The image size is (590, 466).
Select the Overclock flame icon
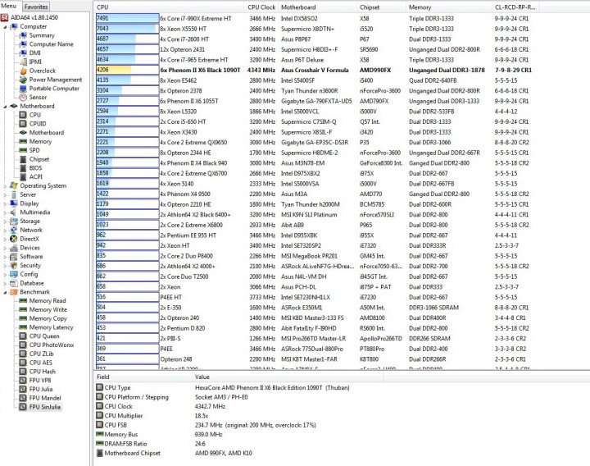[x=23, y=71]
